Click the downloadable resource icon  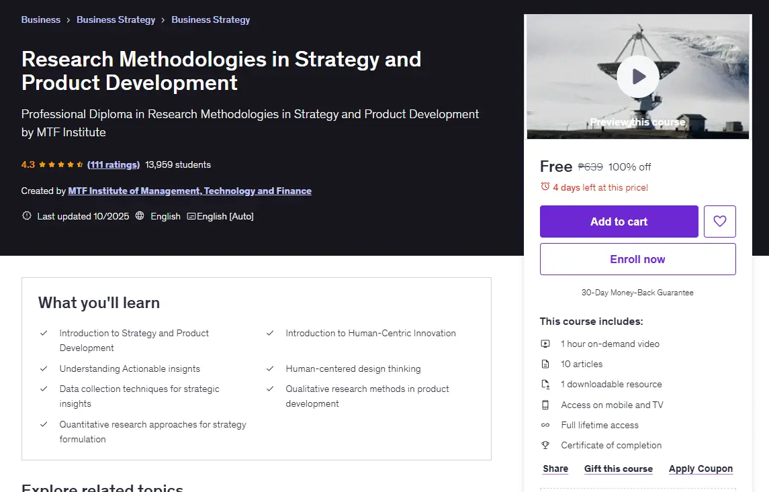pyautogui.click(x=545, y=384)
